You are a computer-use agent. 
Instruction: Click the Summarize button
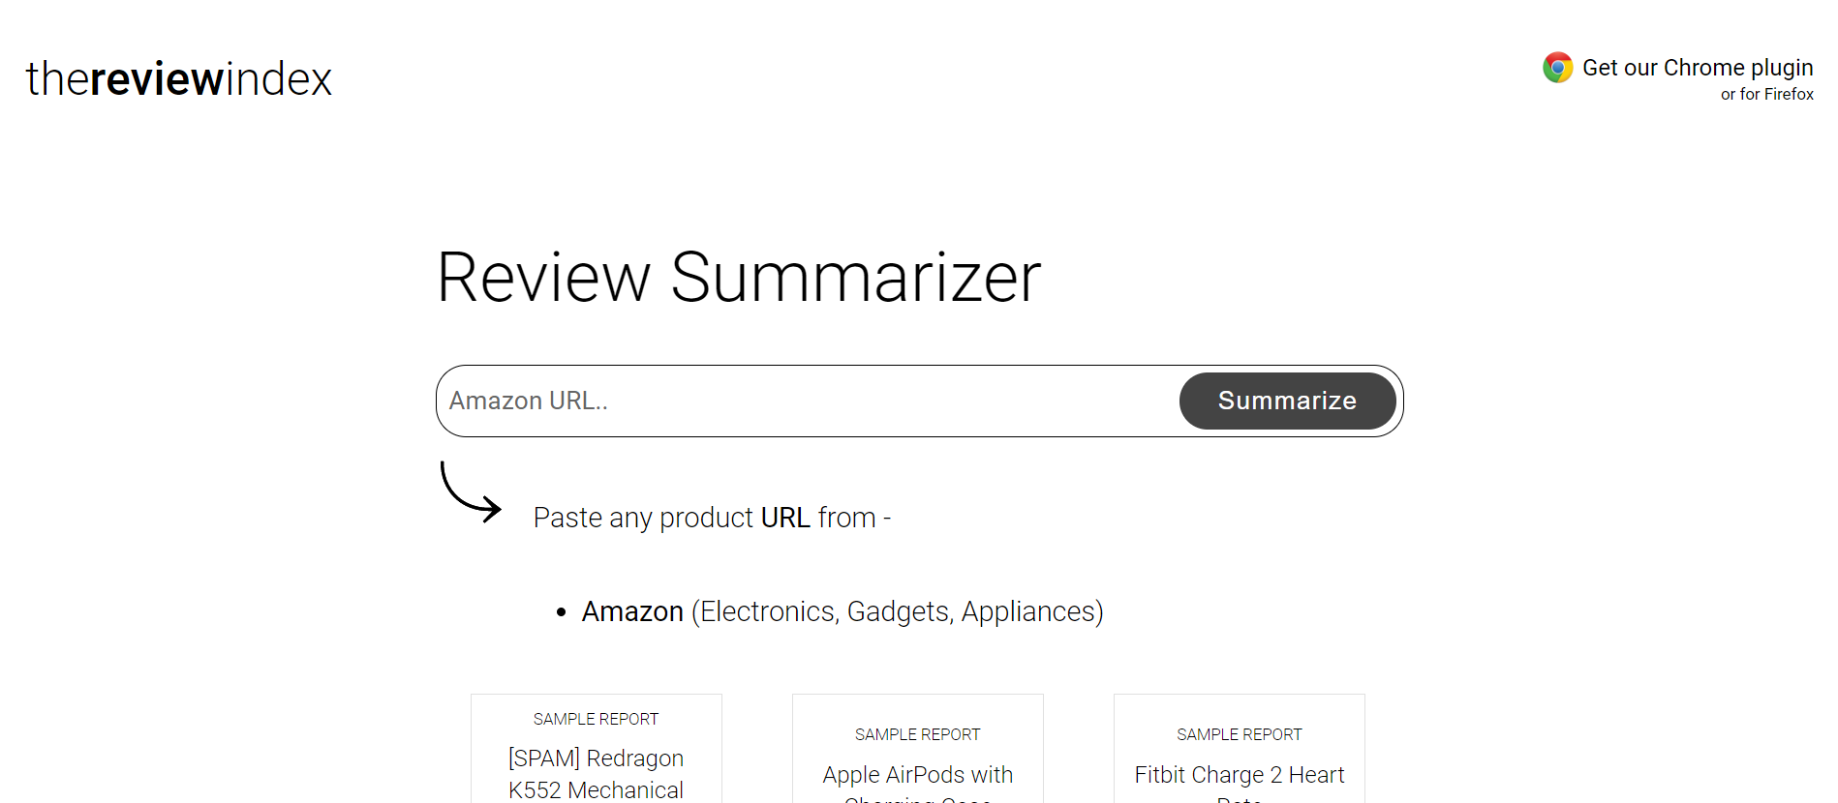1287,401
